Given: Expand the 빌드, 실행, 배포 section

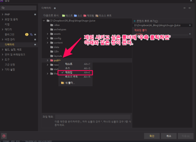Looking at the screenshot, I should point(3,50).
